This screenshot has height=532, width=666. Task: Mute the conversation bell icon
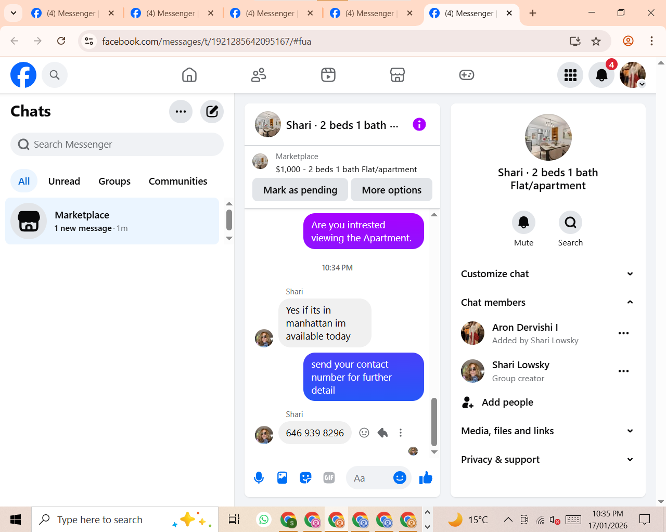[x=523, y=223]
